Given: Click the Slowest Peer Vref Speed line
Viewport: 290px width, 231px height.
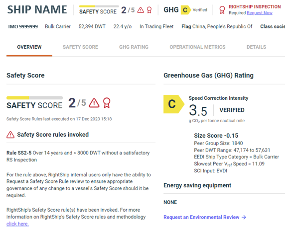Looking at the screenshot, I should pos(229,164).
